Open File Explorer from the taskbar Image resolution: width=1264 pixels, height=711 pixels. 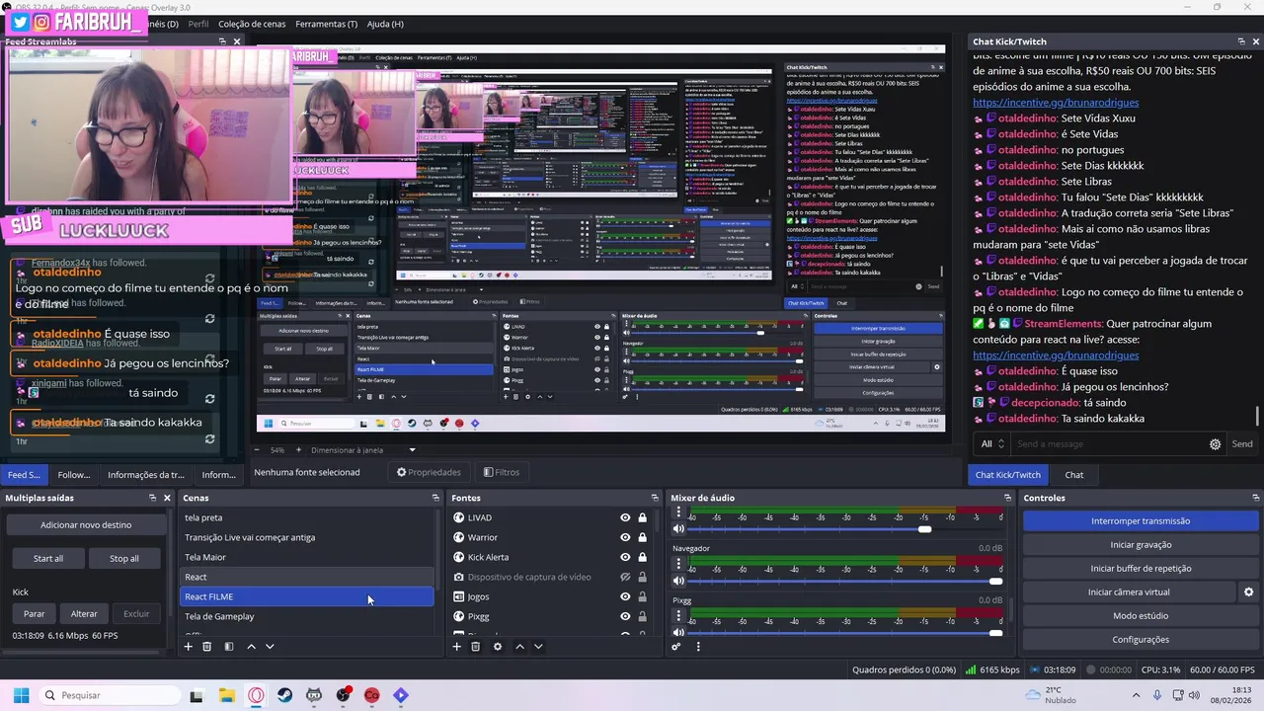226,695
